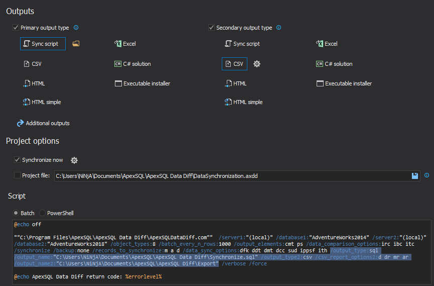Show info for Primary output type

click(76, 28)
